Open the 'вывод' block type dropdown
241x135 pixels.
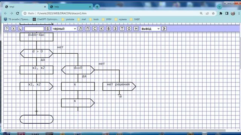click(151, 29)
